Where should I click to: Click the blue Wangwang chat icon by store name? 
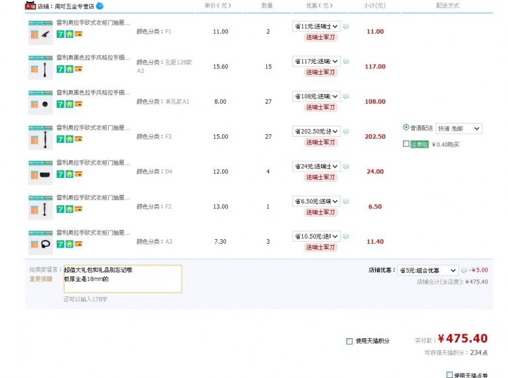coord(100,7)
